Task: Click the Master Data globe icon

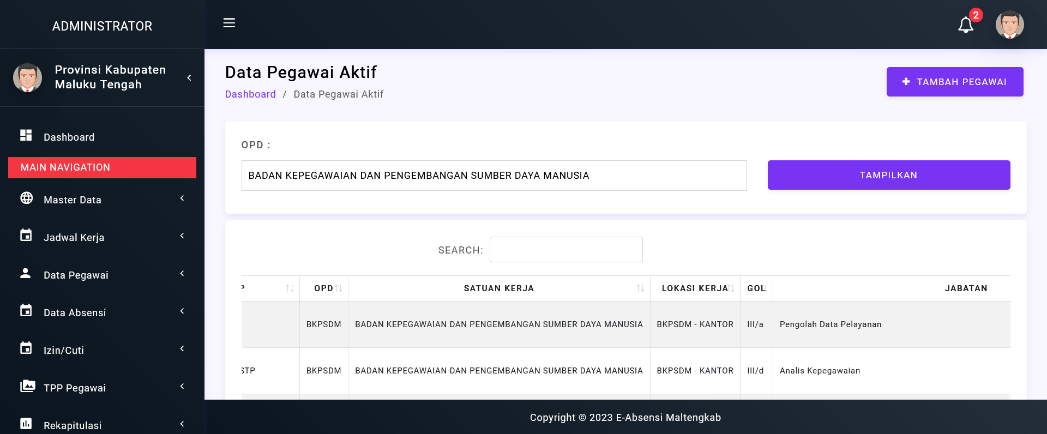Action: pyautogui.click(x=26, y=198)
